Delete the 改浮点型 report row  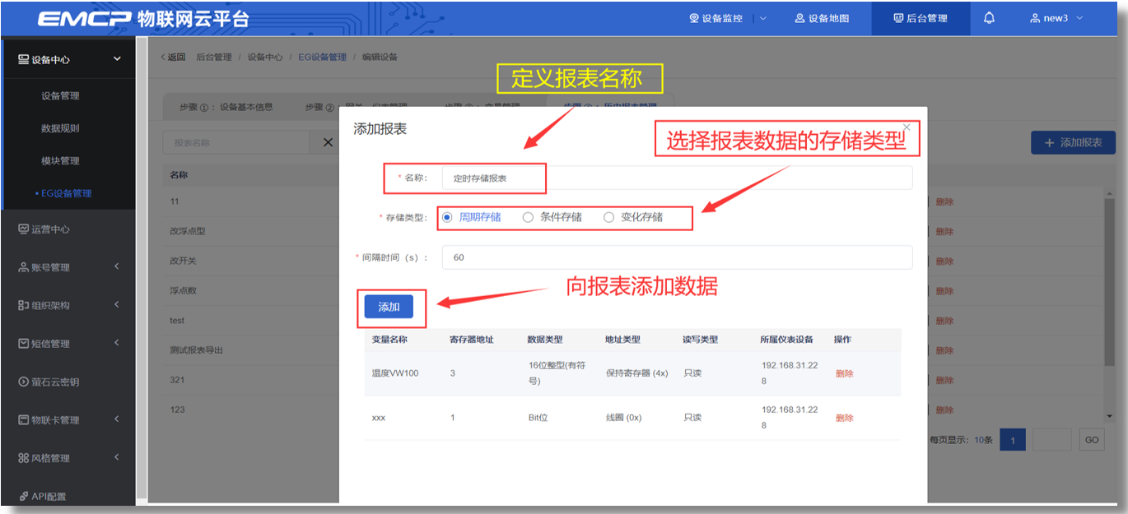click(944, 231)
